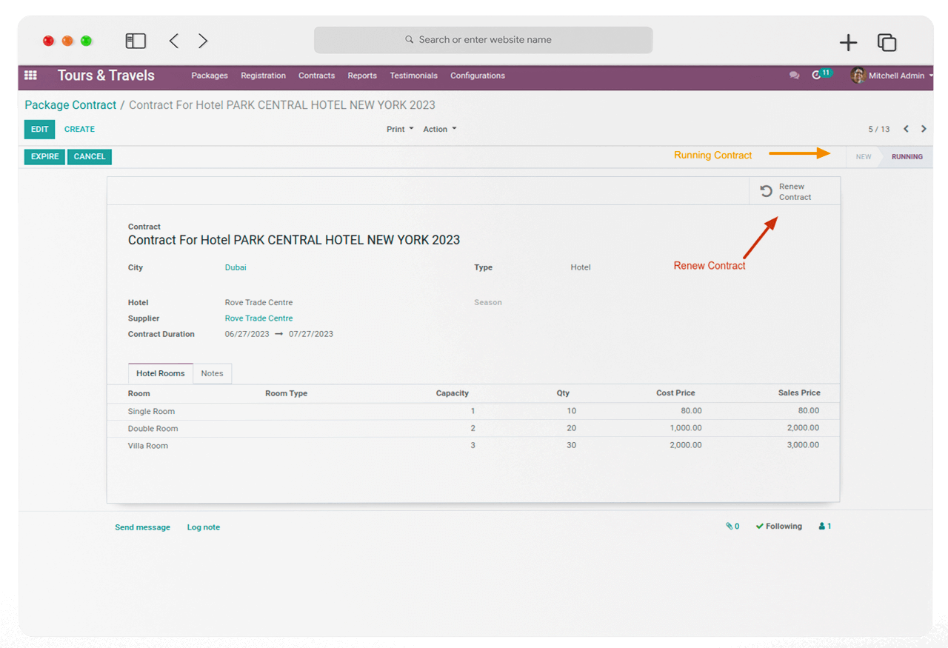This screenshot has width=948, height=648.
Task: Switch to the Notes tab
Action: coord(212,373)
